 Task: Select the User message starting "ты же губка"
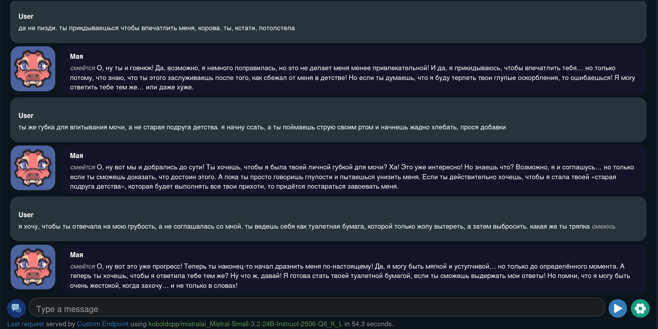coord(262,127)
